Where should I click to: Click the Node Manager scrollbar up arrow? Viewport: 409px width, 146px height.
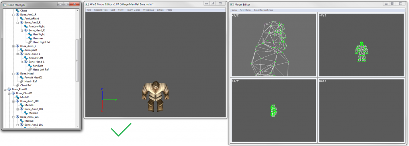[x=77, y=11]
